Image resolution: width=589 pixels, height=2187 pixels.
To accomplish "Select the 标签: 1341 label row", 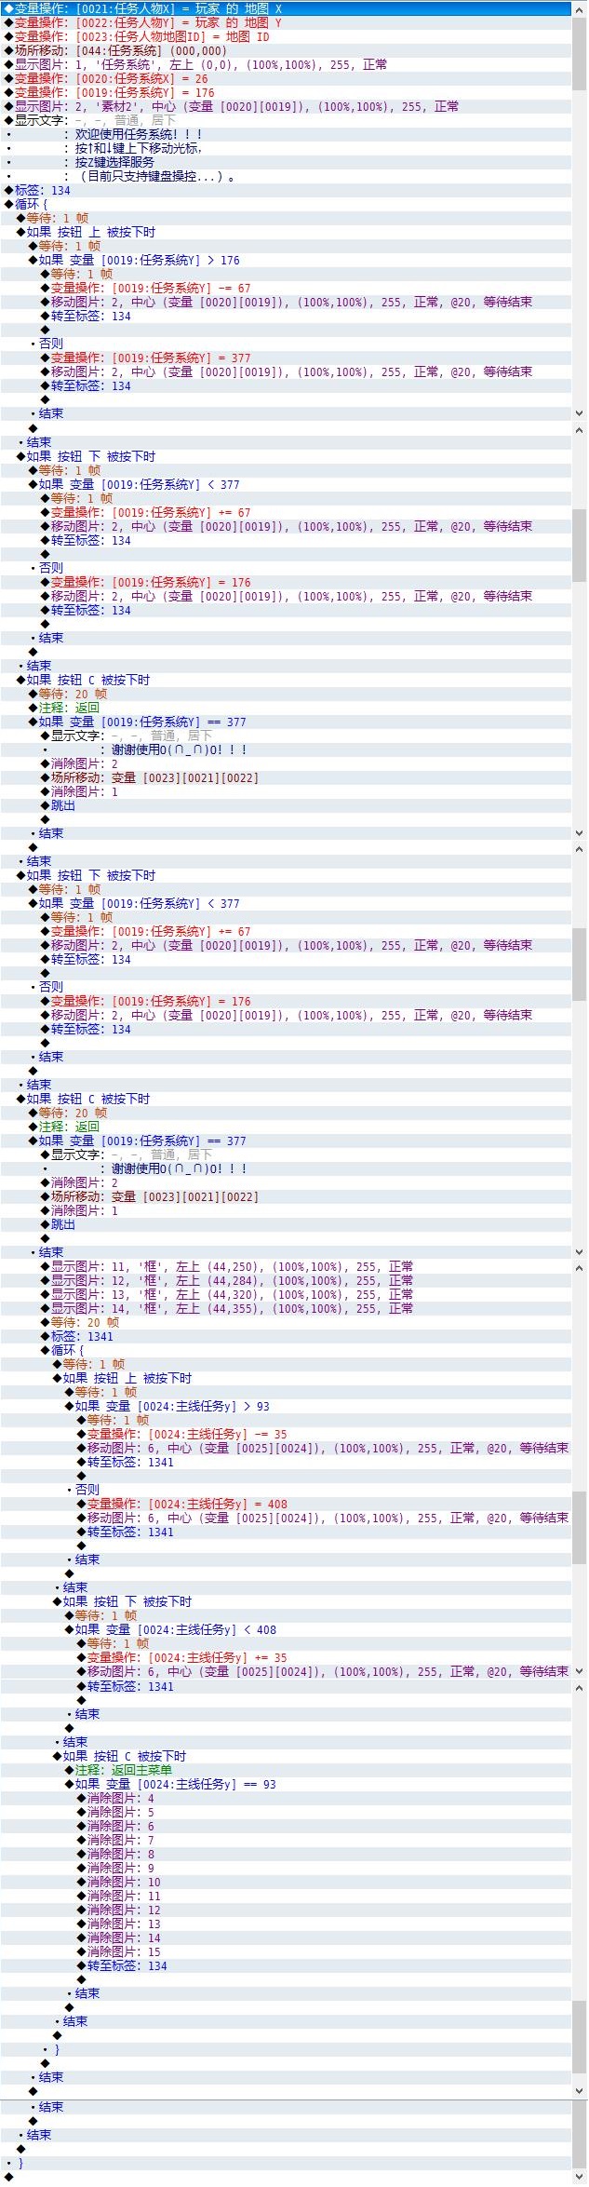I will pos(286,1336).
